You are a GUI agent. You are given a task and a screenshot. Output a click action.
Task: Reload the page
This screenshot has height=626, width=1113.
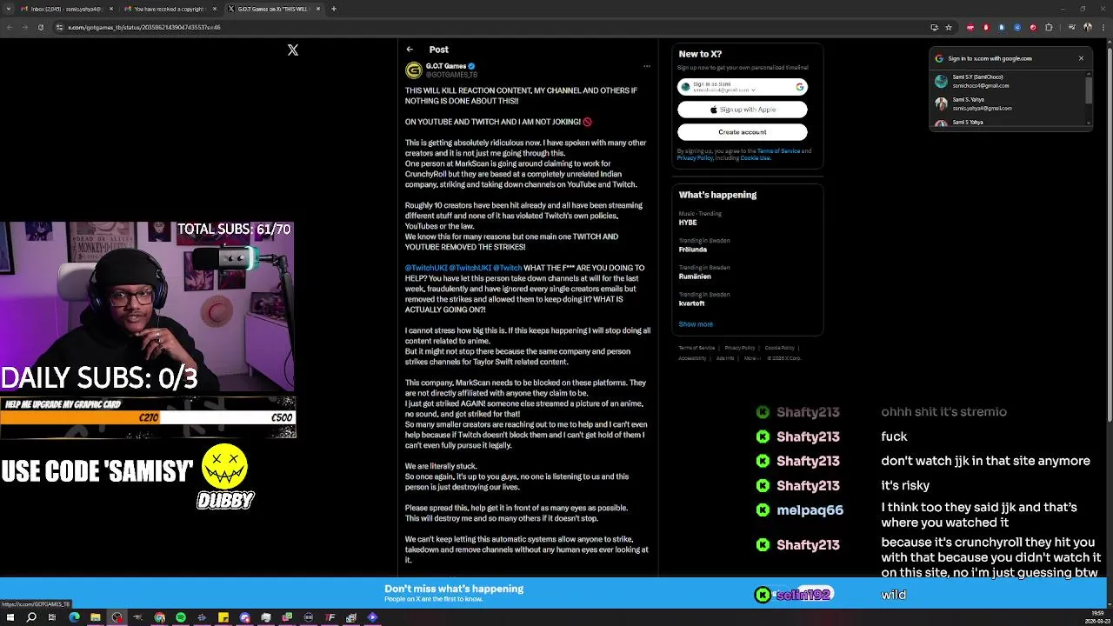pos(40,27)
